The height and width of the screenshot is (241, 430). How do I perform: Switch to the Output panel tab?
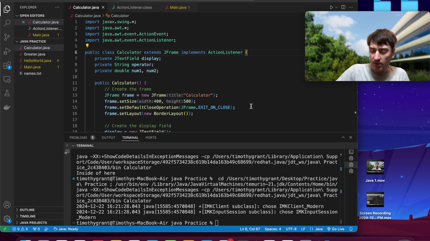109,138
